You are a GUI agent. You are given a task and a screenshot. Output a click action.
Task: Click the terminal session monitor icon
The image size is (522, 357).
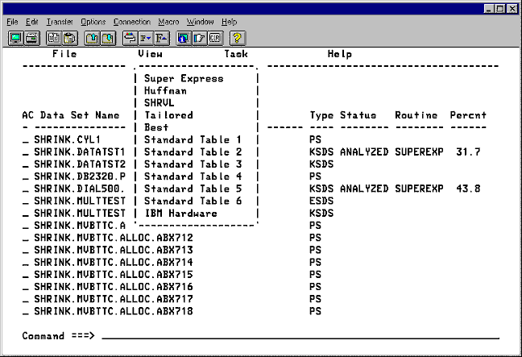pos(15,38)
